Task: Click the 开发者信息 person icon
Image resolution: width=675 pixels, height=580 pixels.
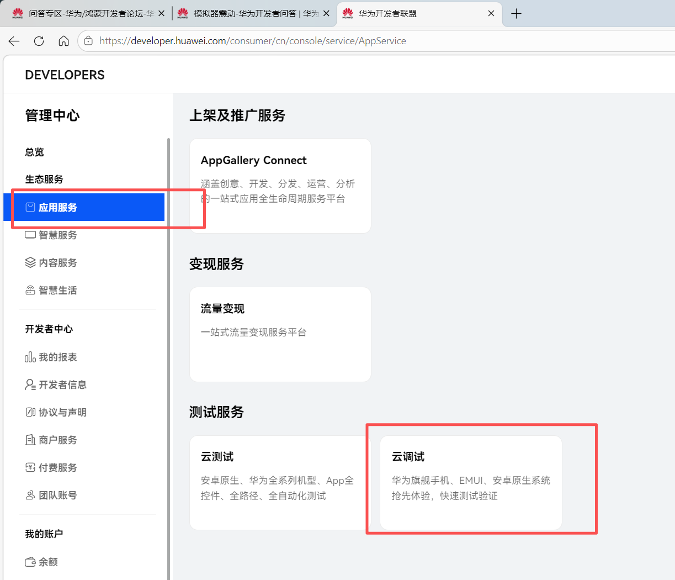Action: (30, 384)
